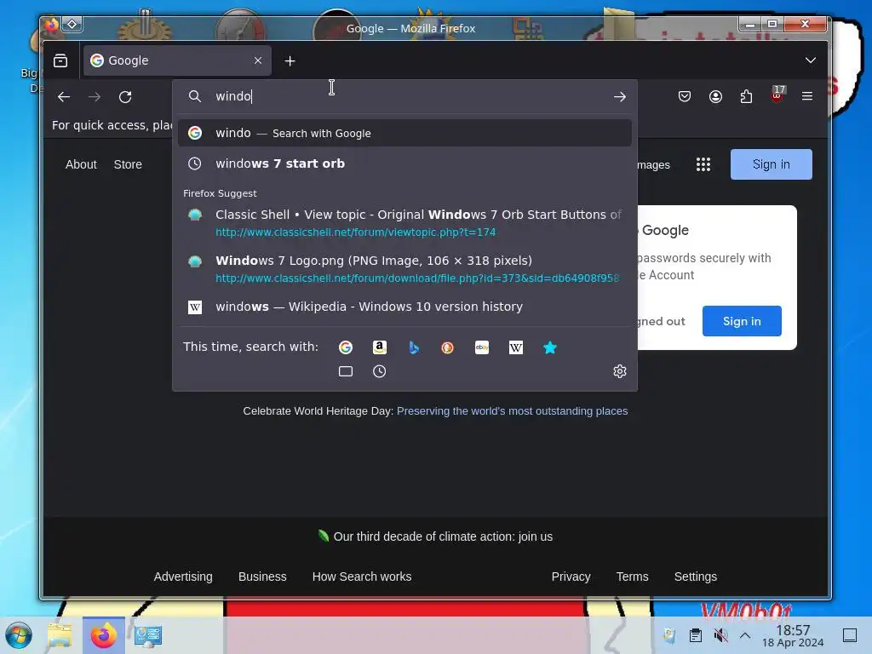The height and width of the screenshot is (654, 872).
Task: Click the Firefox back arrow button
Action: pyautogui.click(x=64, y=97)
